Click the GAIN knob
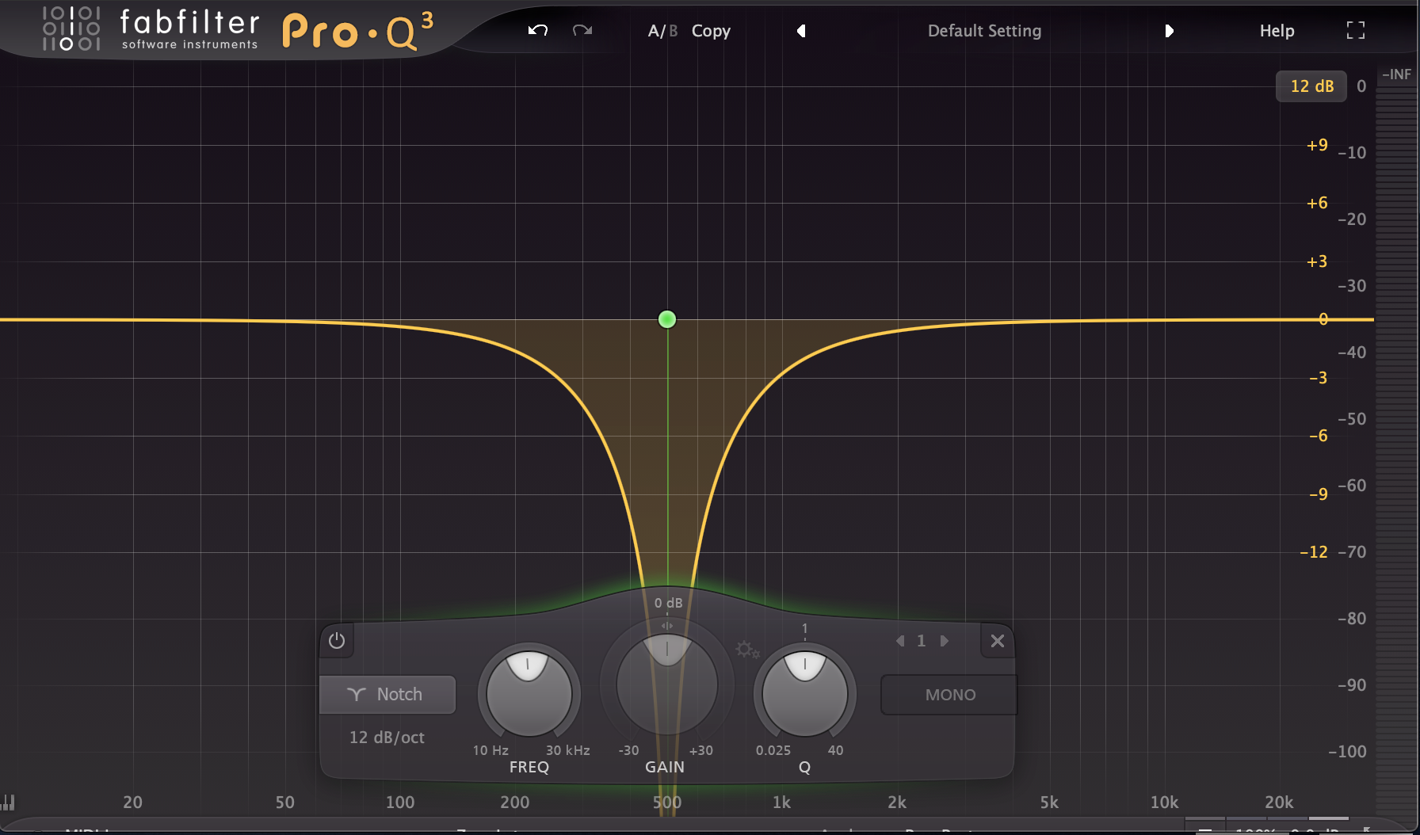1420x835 pixels. coord(667,683)
